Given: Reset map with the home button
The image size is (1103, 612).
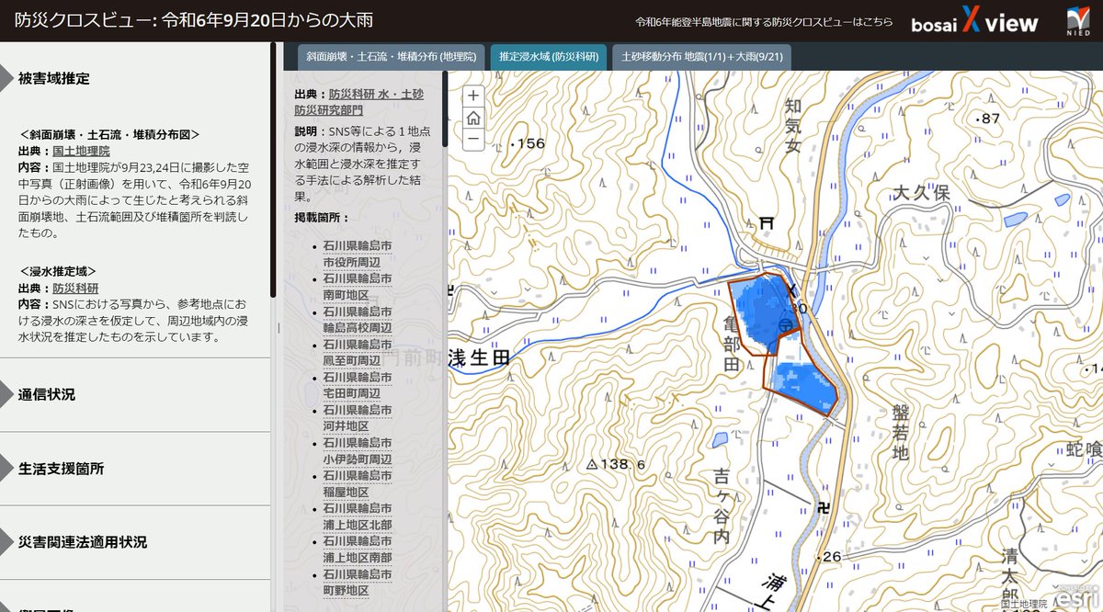Looking at the screenshot, I should tap(473, 118).
